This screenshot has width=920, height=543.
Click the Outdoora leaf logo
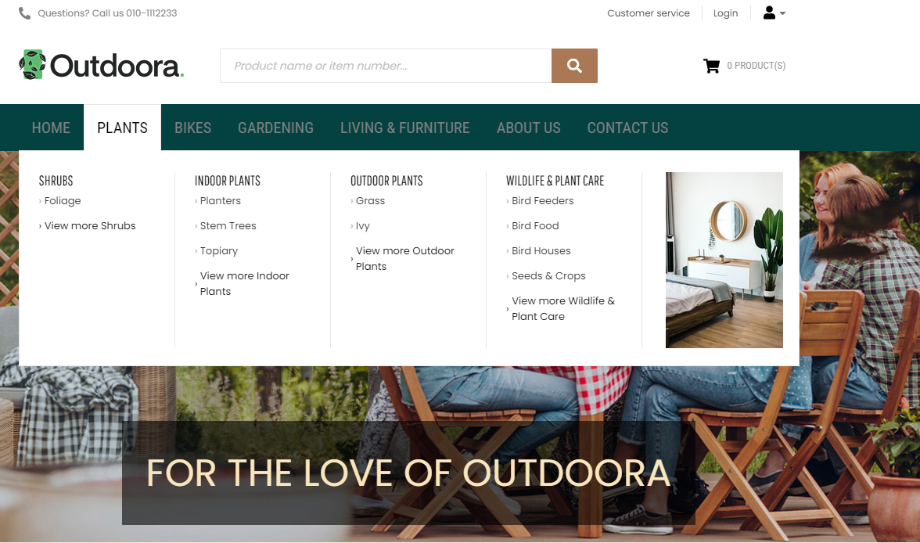[32, 65]
